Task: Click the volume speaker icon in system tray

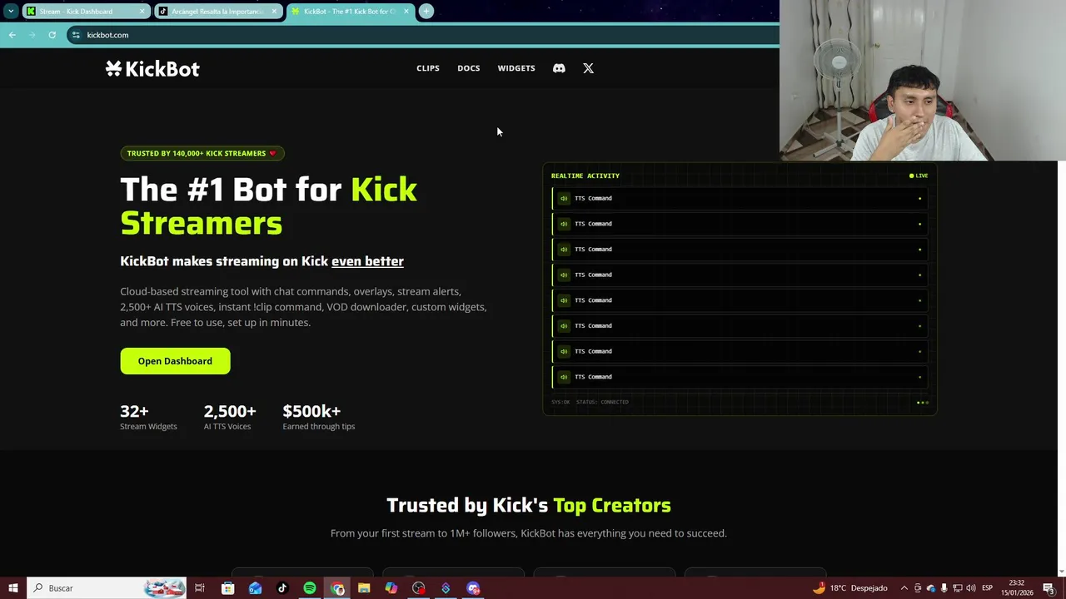Action: coord(970,588)
